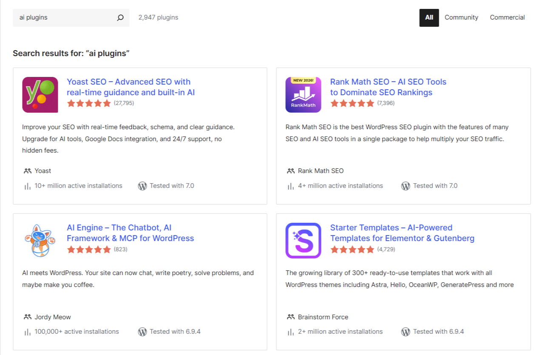Click the author icon beside Brainstorm Force

(x=291, y=317)
